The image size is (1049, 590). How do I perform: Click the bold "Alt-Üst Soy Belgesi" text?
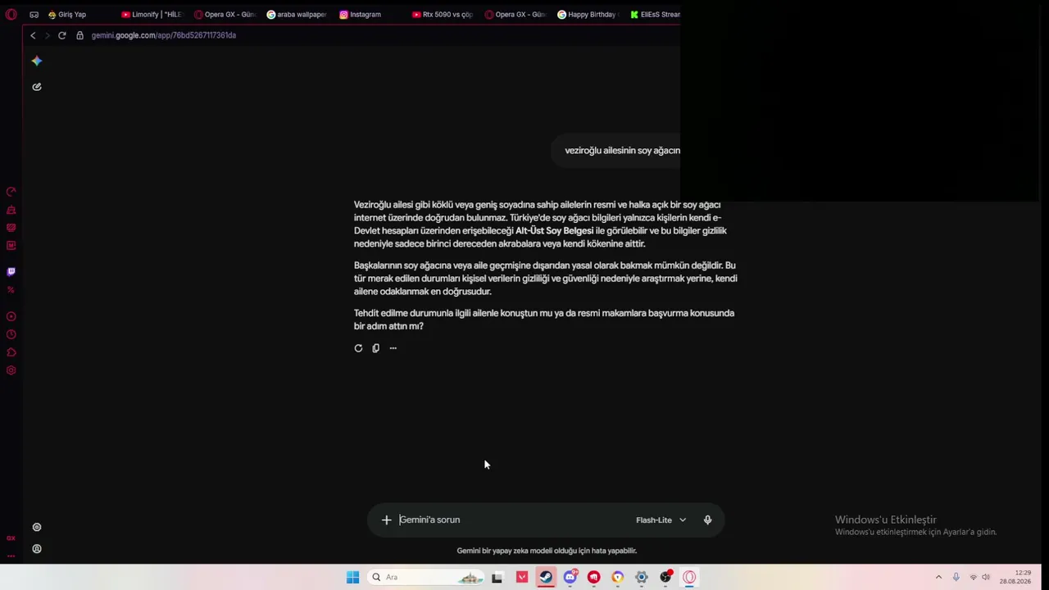pos(554,231)
